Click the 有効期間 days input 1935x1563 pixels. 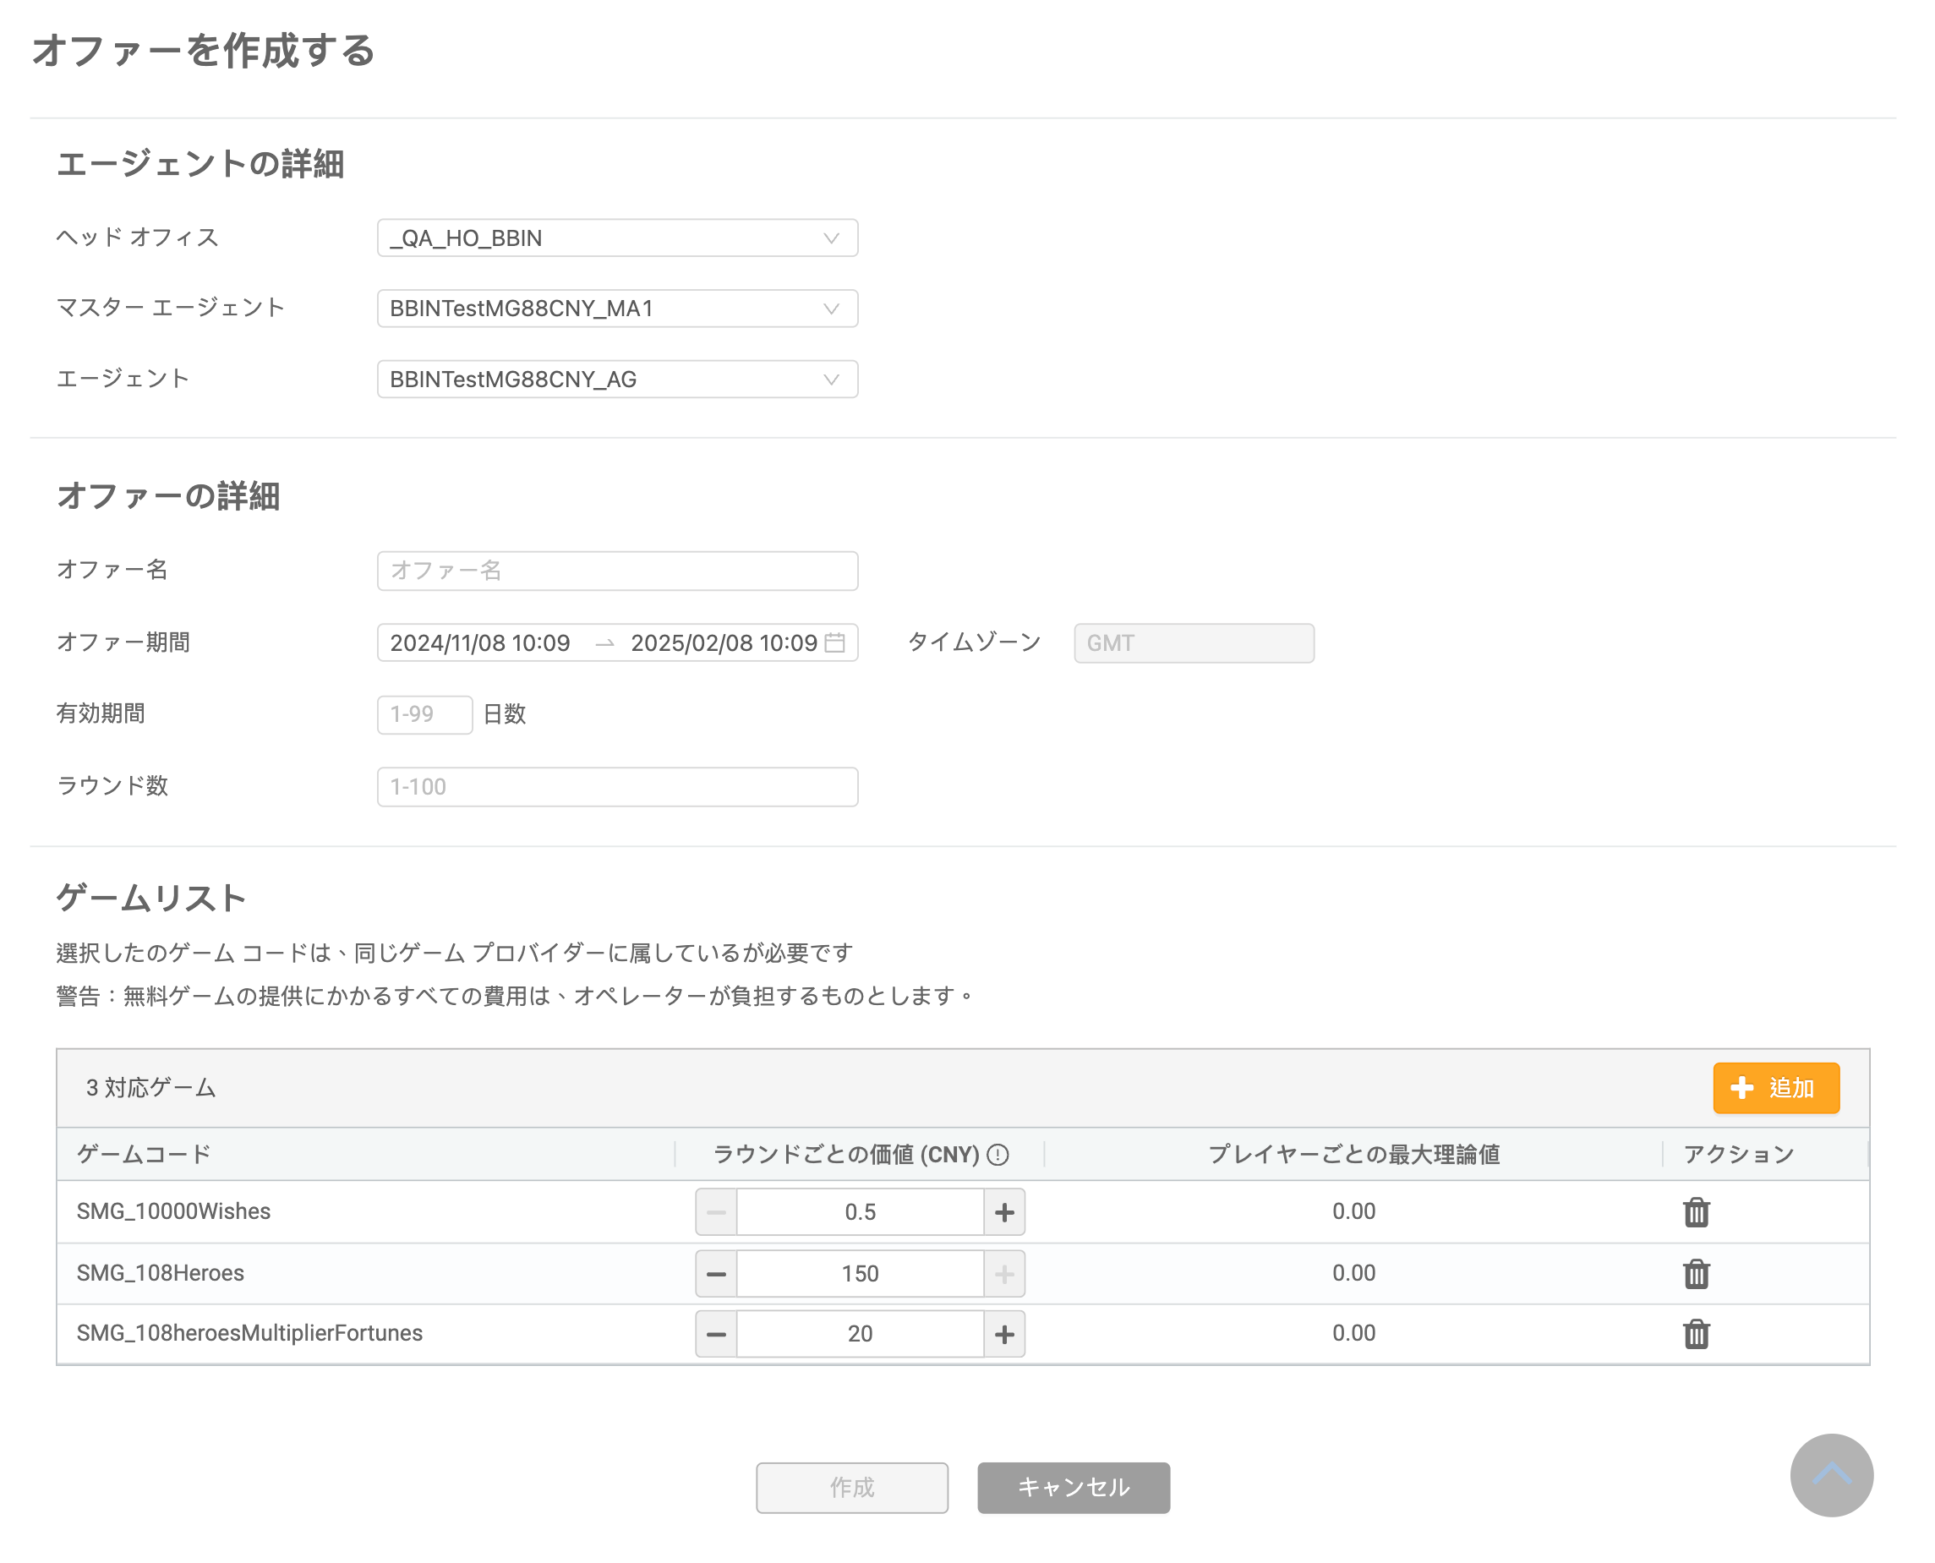(x=424, y=715)
